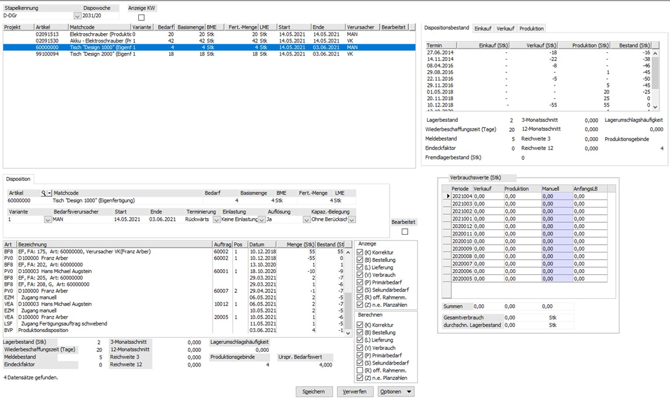
Task: Open the Produktion tab
Action: tap(531, 28)
